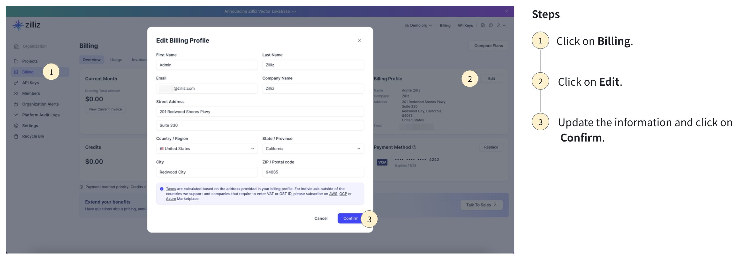The height and width of the screenshot is (260, 738).
Task: Click the Recycle Bin trash icon
Action: [x=16, y=136]
